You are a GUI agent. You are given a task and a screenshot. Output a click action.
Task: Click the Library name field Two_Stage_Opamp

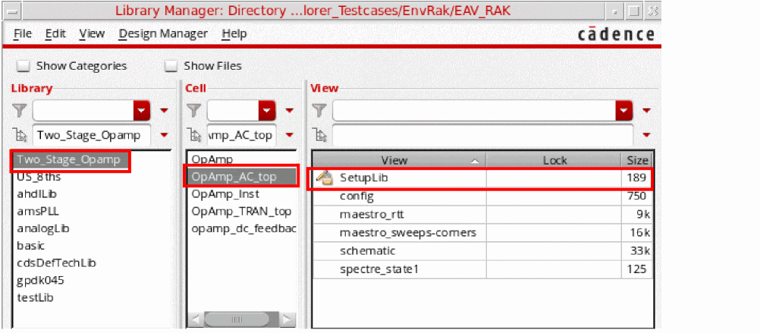coord(92,135)
